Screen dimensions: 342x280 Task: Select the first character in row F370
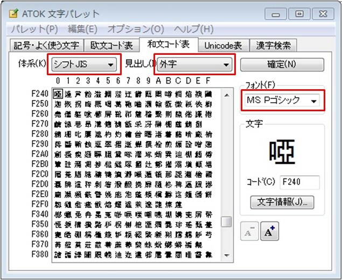[x=58, y=245]
